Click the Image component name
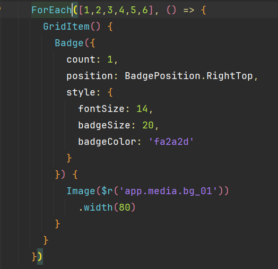278x269 pixels. tap(81, 191)
